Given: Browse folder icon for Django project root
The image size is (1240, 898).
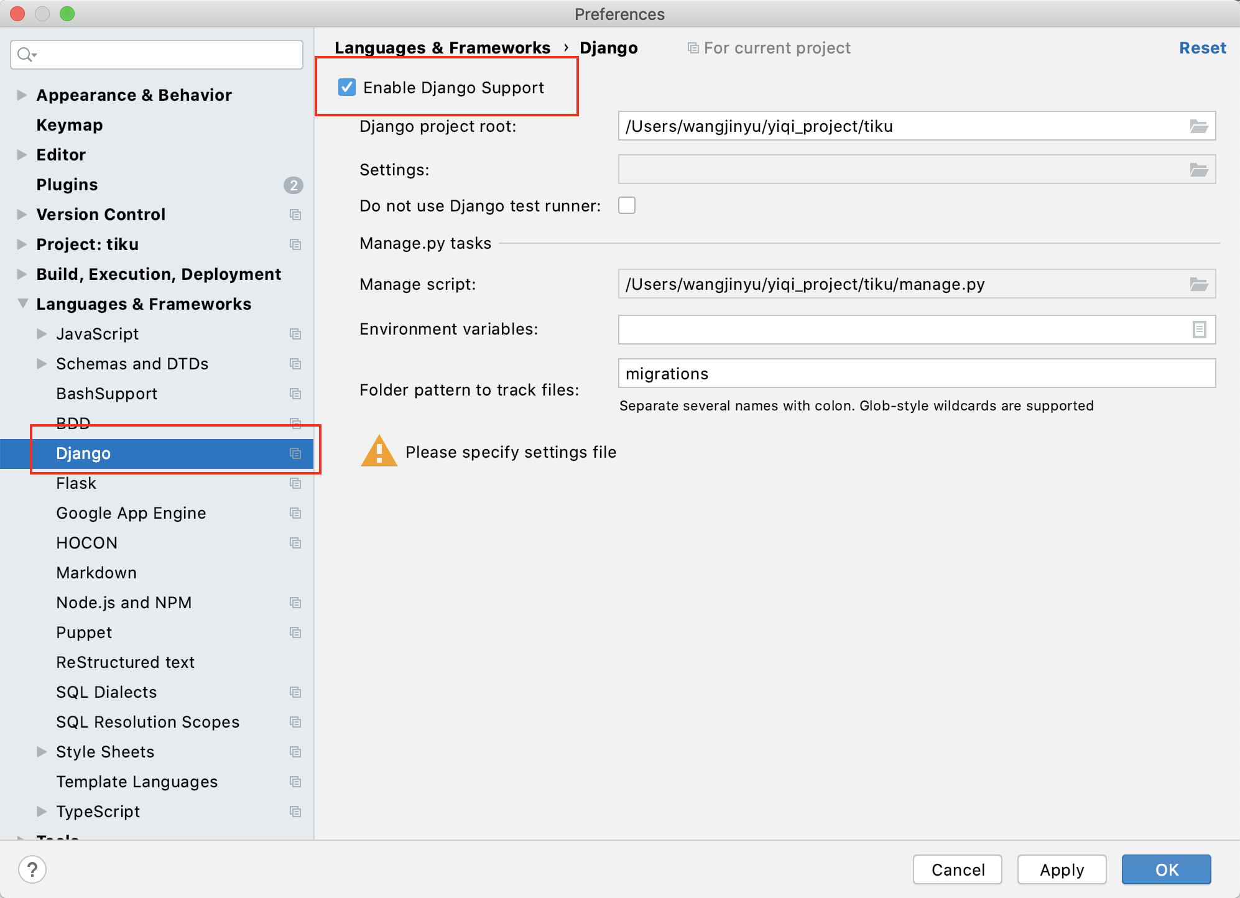Looking at the screenshot, I should tap(1198, 126).
